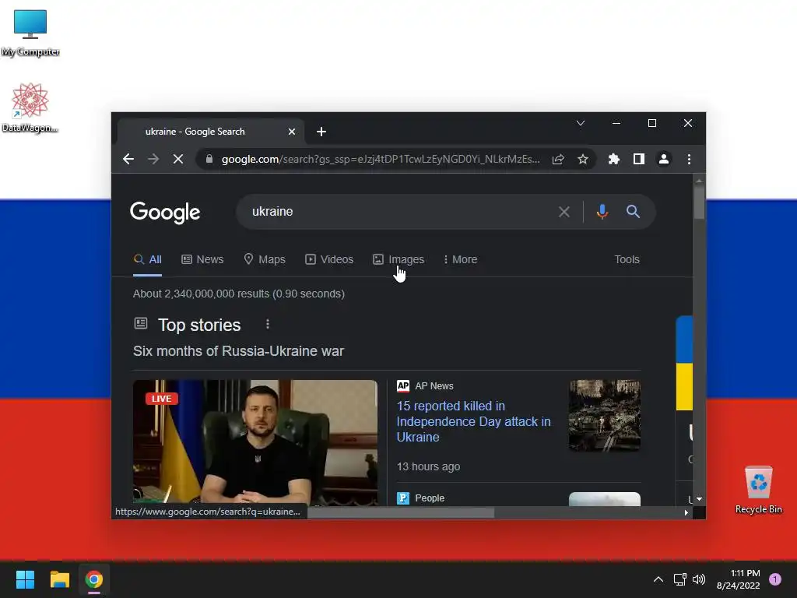Click the Top stories heading
Screen dimensions: 797x598
[x=199, y=325]
